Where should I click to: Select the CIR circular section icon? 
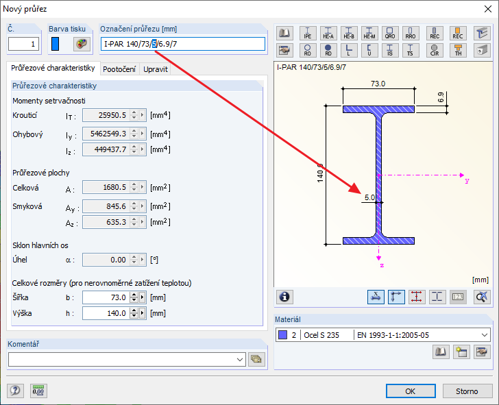pos(435,50)
